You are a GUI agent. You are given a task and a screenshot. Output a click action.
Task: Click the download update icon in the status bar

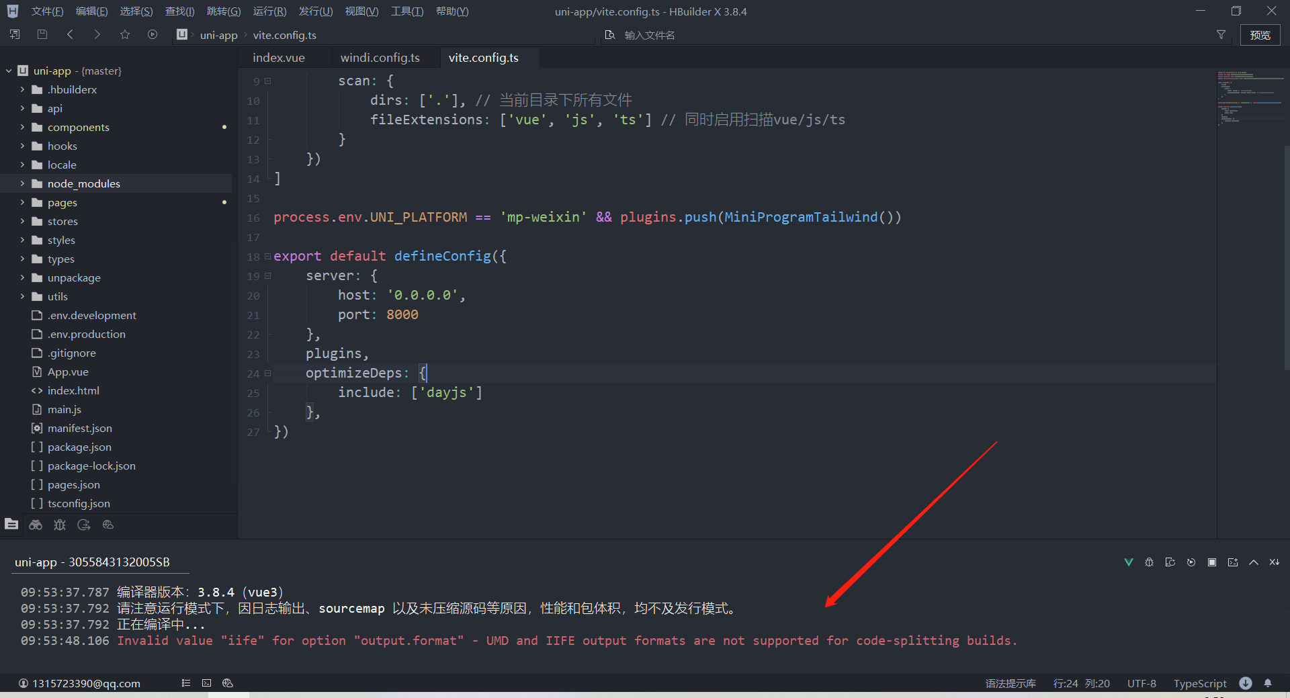click(x=1246, y=683)
